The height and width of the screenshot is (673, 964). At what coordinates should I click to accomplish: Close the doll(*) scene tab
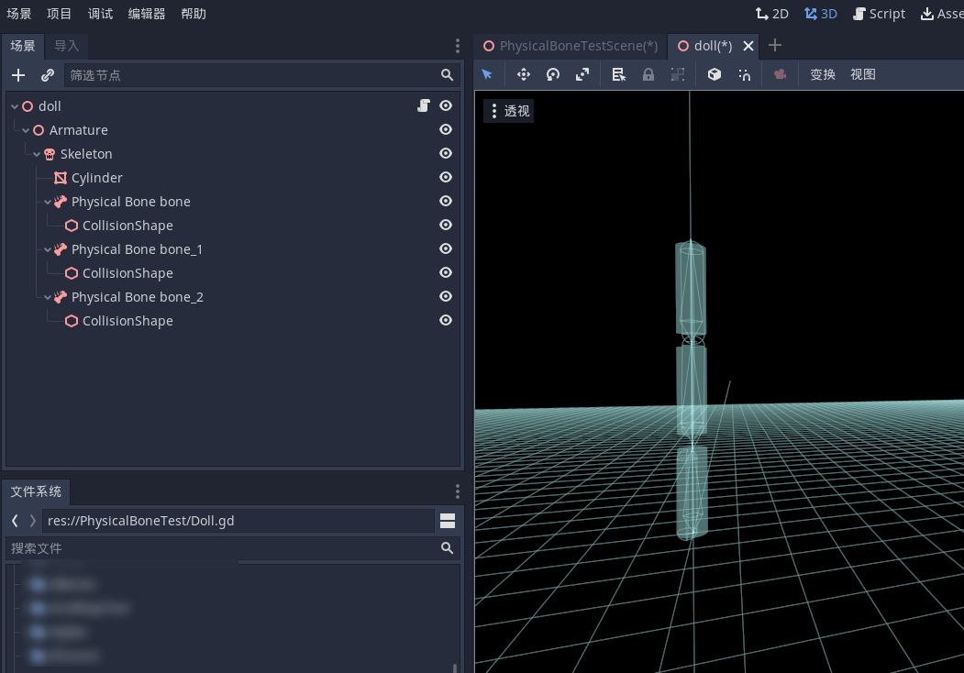(748, 46)
